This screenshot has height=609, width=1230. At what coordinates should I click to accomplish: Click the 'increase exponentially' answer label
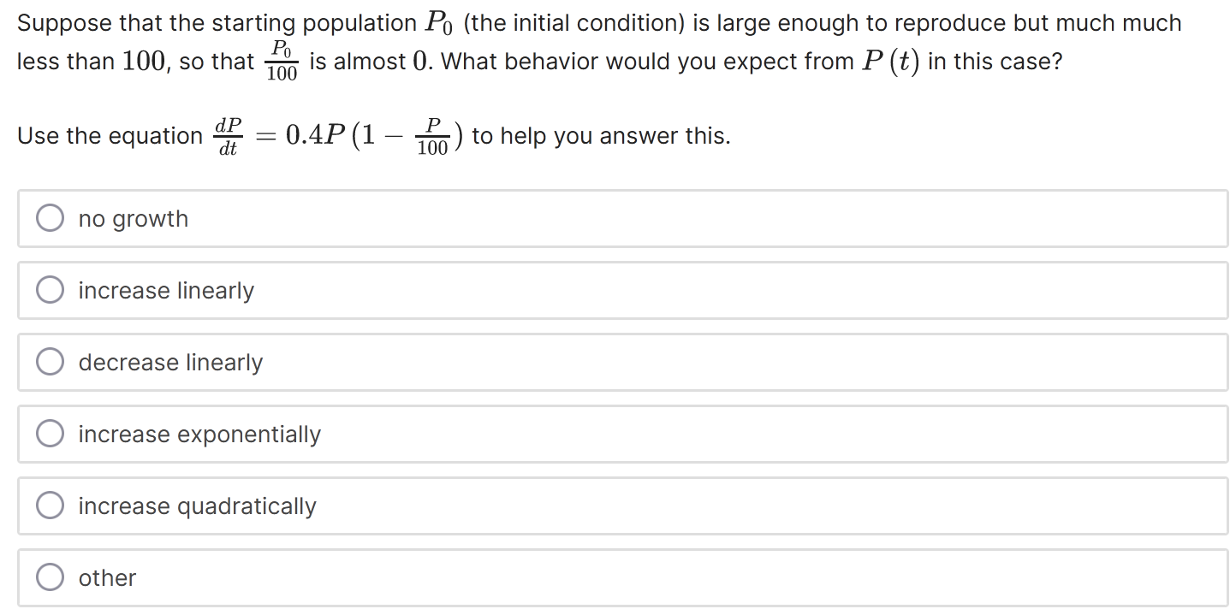(199, 435)
